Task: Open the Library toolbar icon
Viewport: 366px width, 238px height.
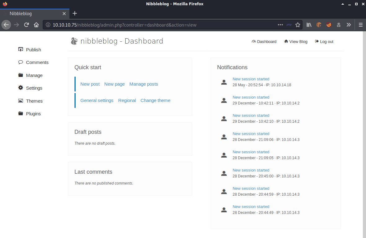Action: (x=309, y=25)
